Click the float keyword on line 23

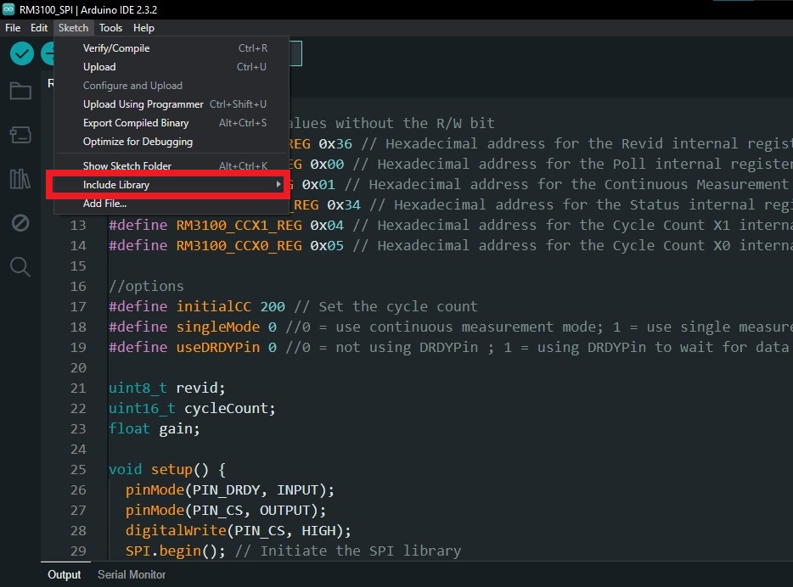click(x=129, y=429)
